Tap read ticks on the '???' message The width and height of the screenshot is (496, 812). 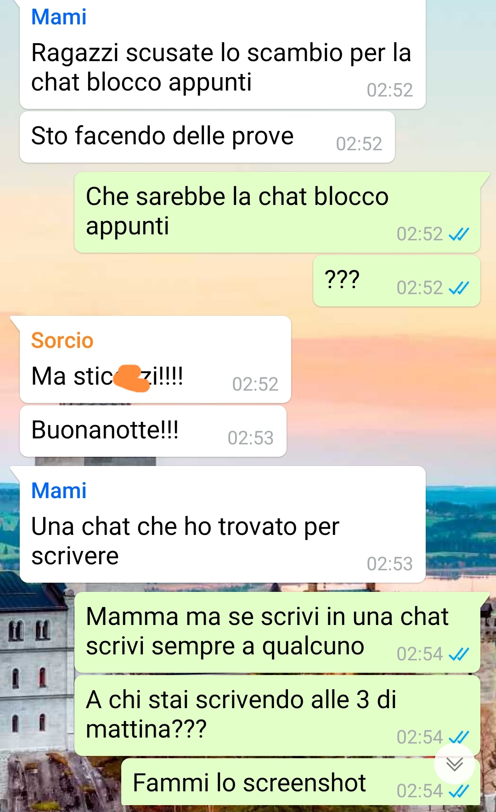459,288
